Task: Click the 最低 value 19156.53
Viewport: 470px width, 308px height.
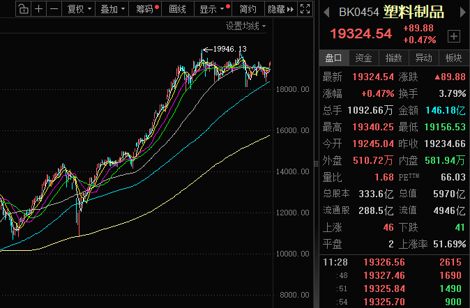Action: point(445,127)
